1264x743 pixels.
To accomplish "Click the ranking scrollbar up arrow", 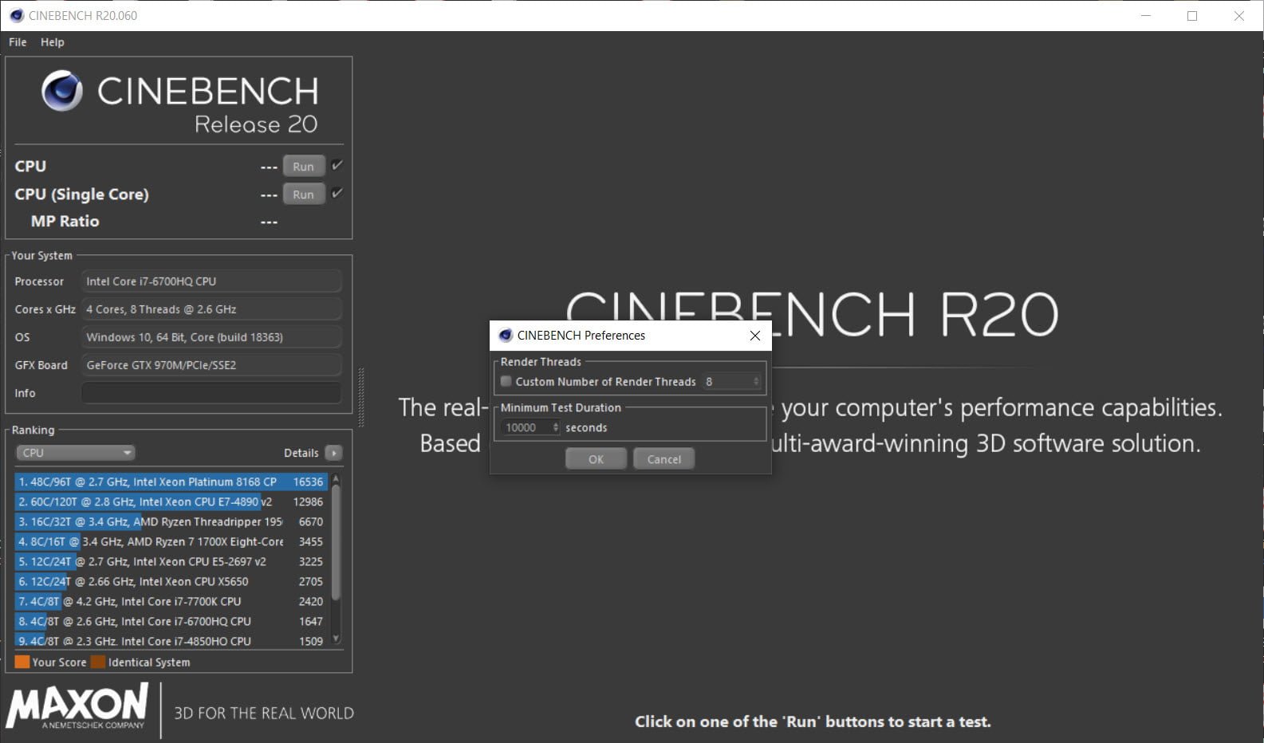I will coord(336,479).
